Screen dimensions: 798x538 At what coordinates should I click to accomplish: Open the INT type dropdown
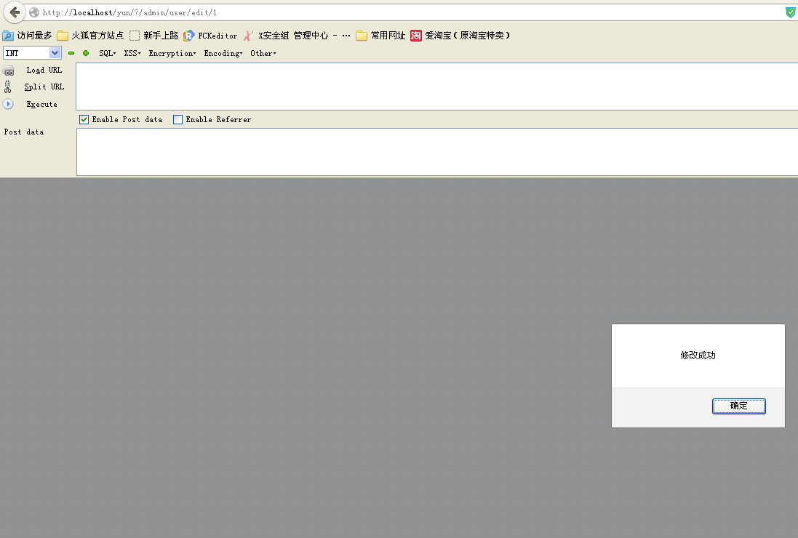(32, 53)
